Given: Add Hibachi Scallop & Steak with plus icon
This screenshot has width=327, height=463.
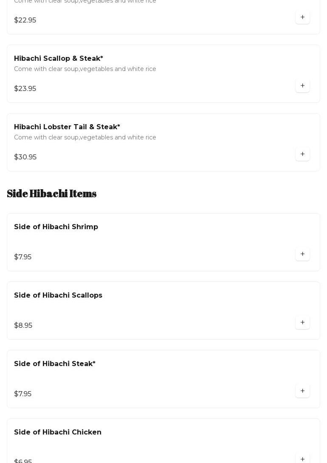Looking at the screenshot, I should pos(302,86).
